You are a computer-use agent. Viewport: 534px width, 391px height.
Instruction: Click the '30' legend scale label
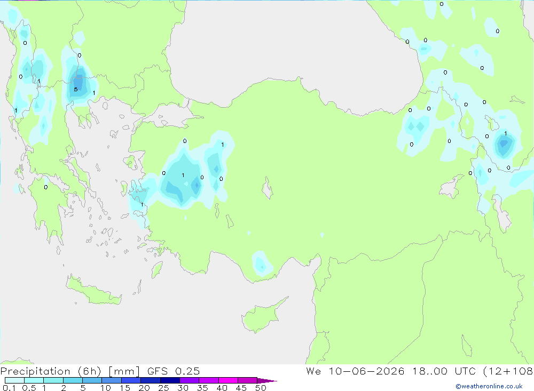click(x=183, y=388)
